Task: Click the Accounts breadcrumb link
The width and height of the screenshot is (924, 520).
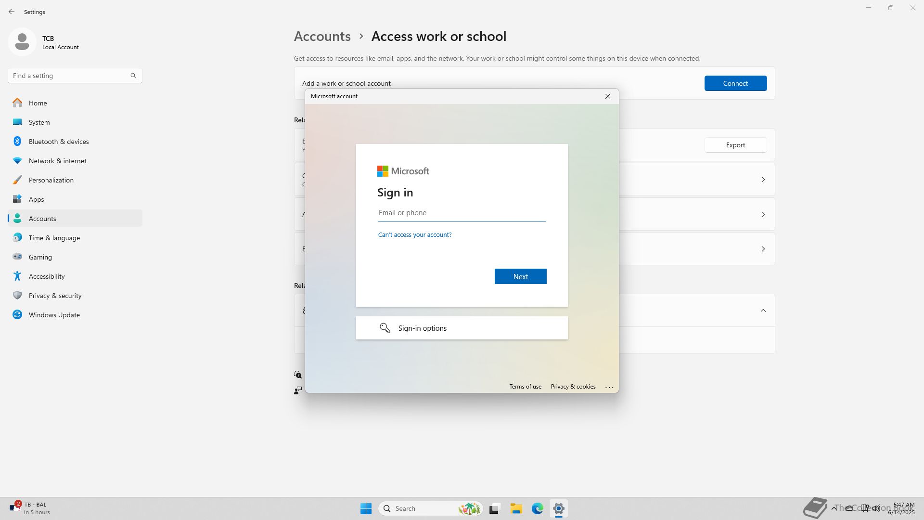Action: [x=322, y=37]
